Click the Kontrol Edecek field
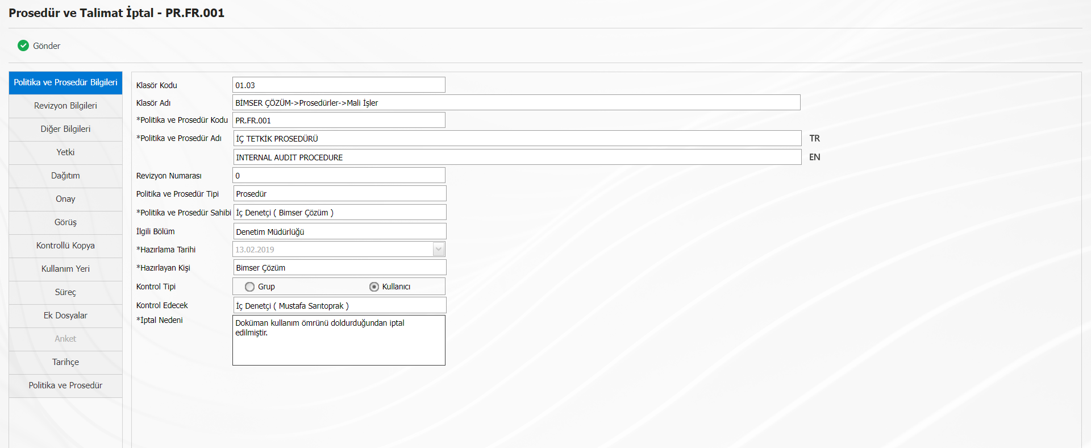 (x=340, y=305)
